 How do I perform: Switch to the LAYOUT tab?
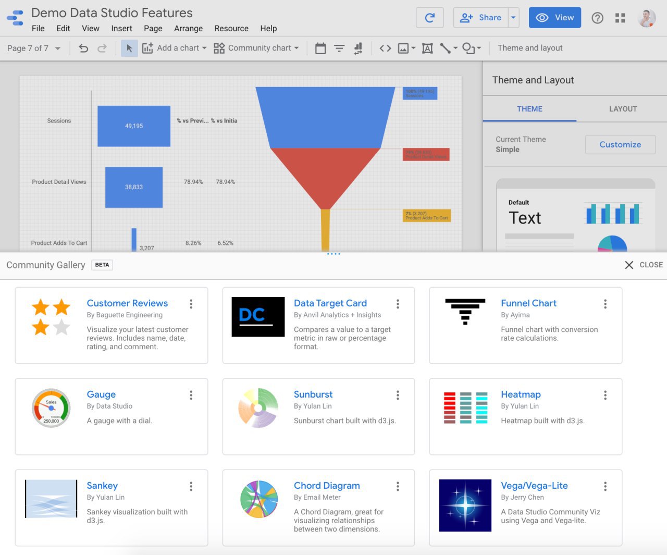[623, 109]
